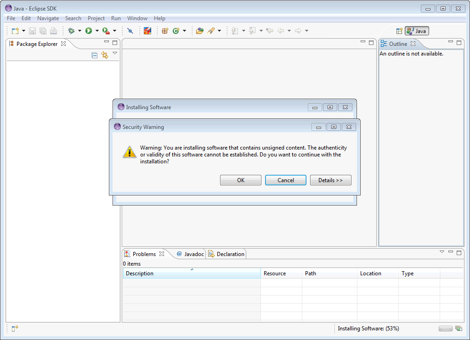Viewport: 470px width, 340px height.
Task: Click the Open Perspective icon beside Java
Action: point(399,31)
